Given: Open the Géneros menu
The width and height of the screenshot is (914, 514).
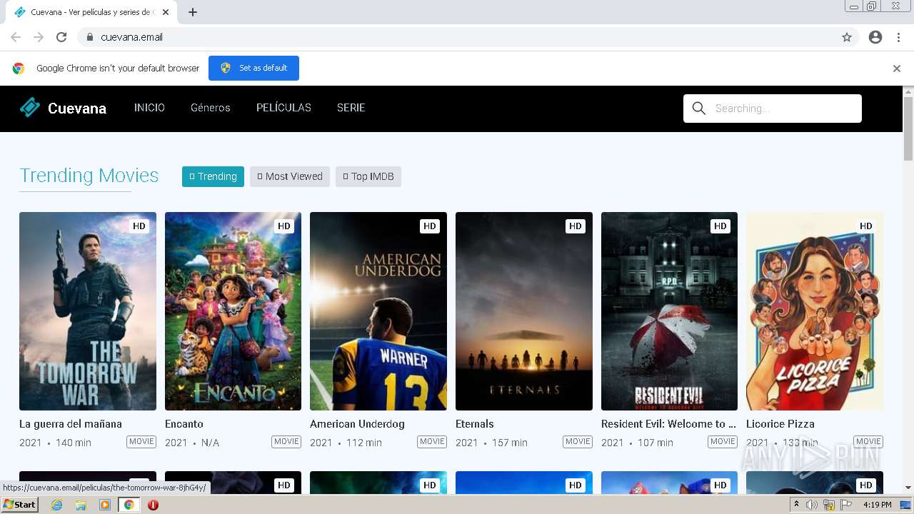Looking at the screenshot, I should [x=211, y=108].
